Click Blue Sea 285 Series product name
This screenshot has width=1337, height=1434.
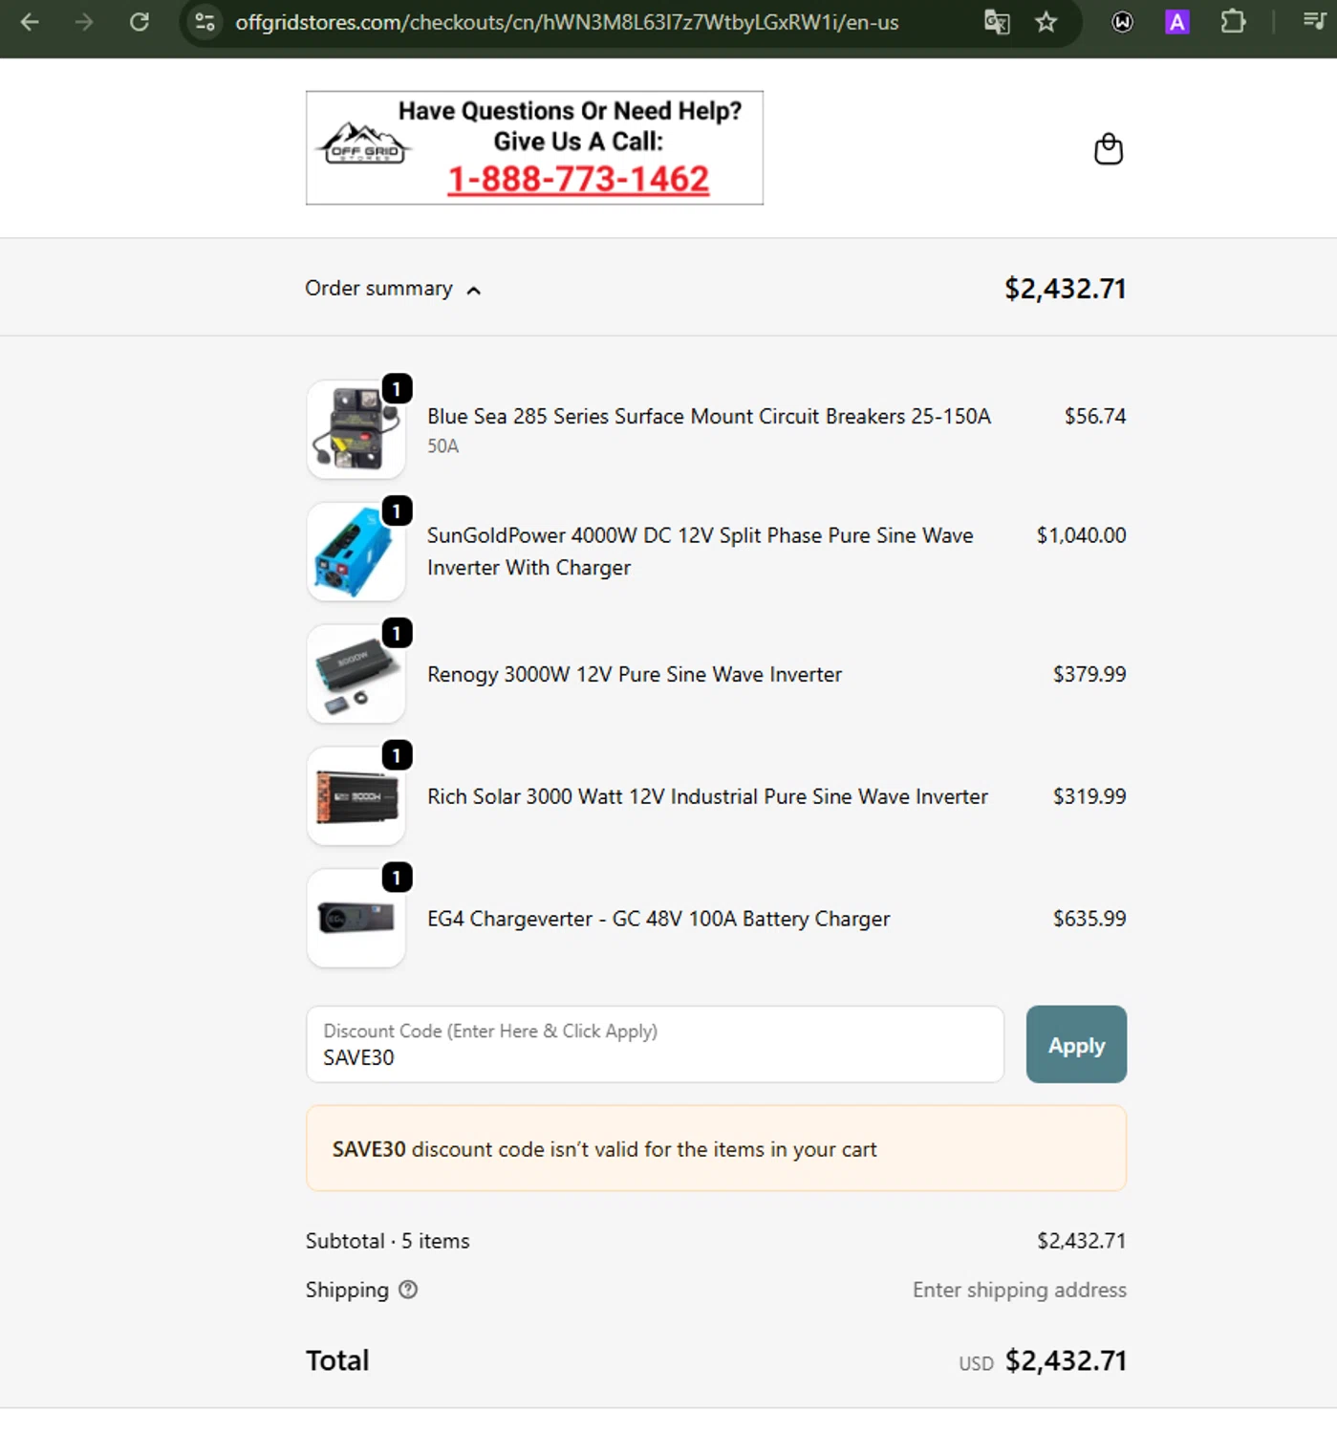[x=709, y=417]
